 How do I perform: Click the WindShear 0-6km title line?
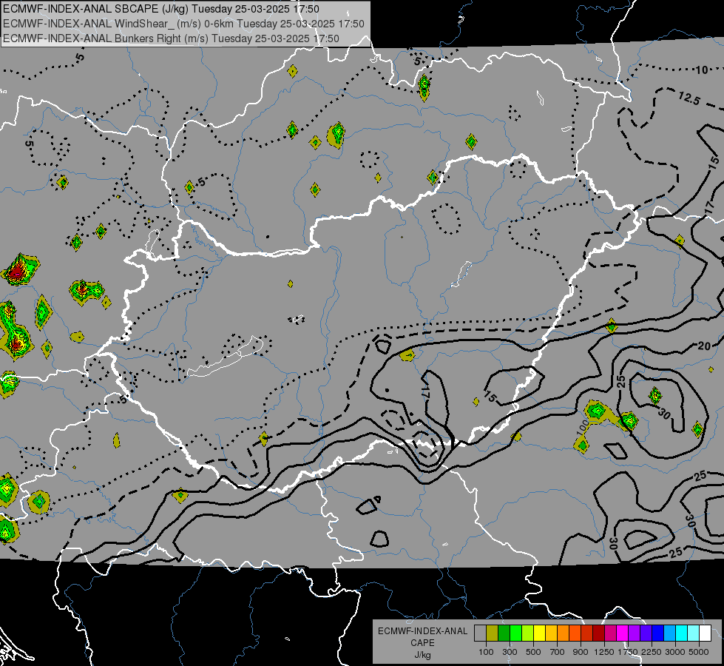183,24
